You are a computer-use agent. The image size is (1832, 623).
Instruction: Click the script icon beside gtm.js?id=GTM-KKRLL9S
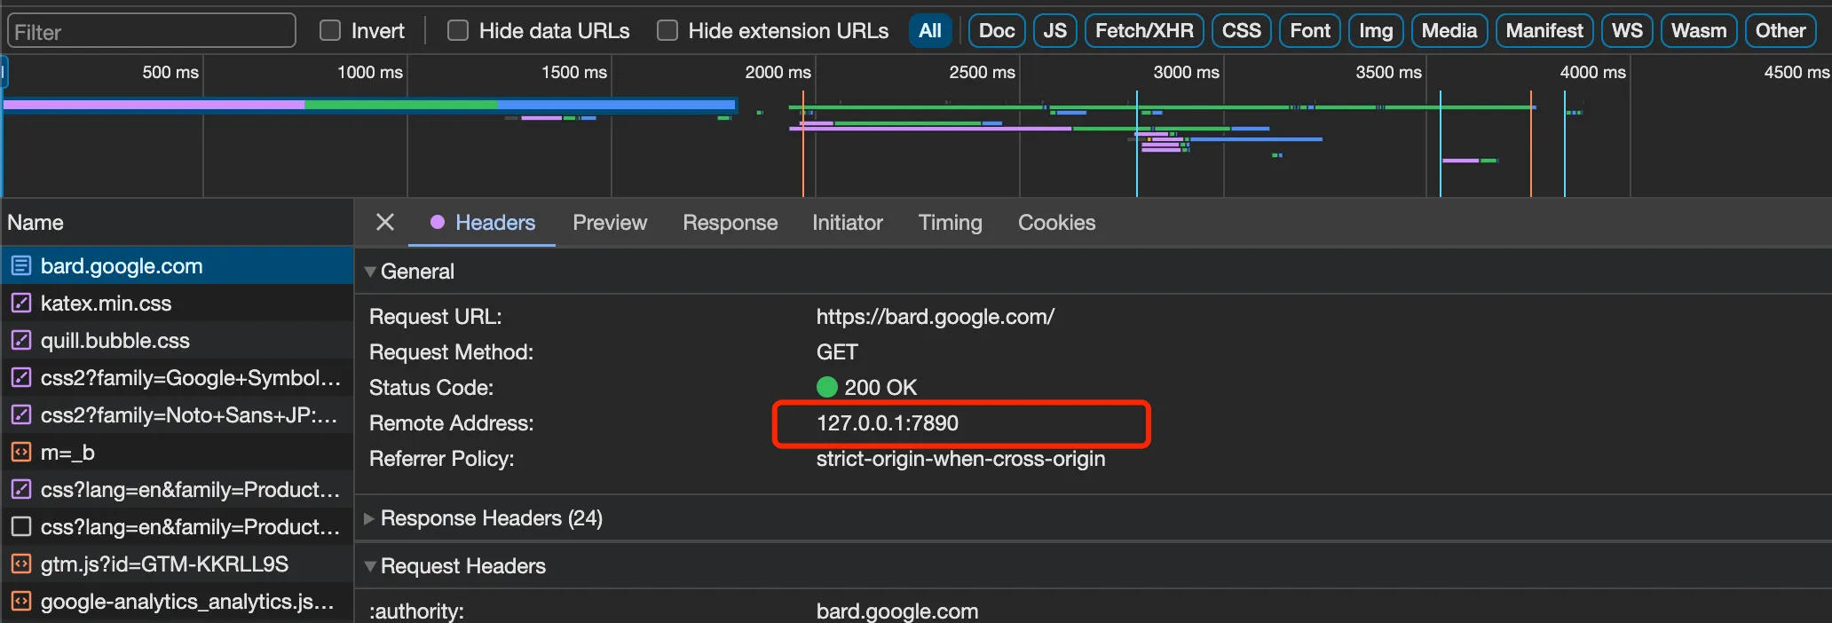[x=21, y=564]
